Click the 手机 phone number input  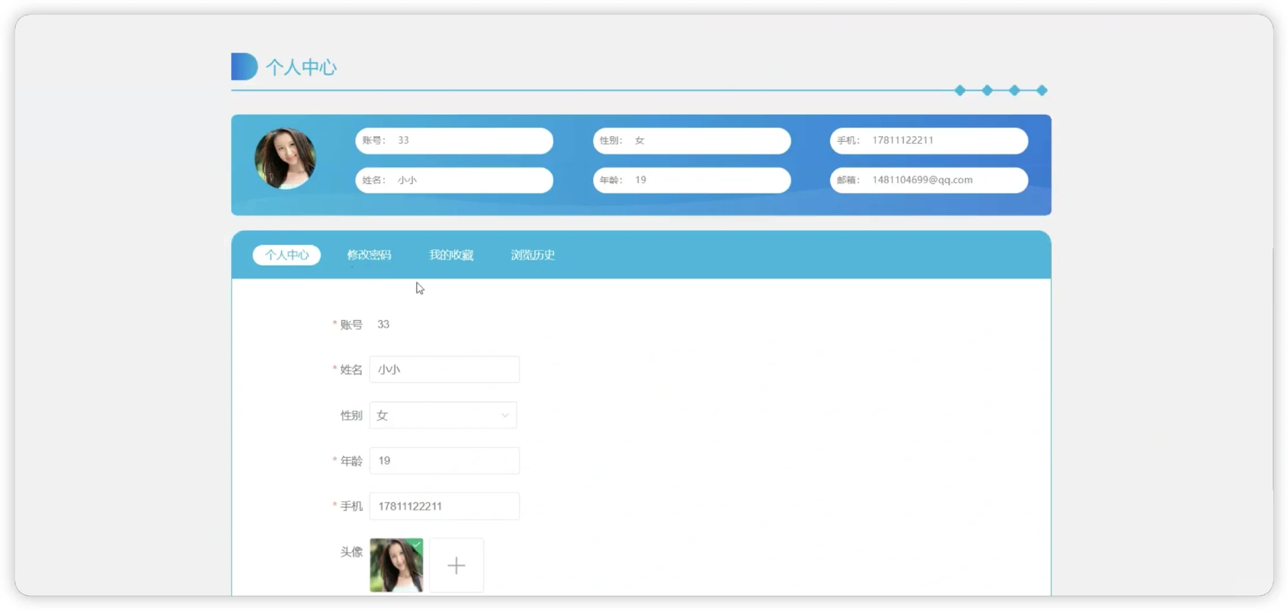coord(444,506)
